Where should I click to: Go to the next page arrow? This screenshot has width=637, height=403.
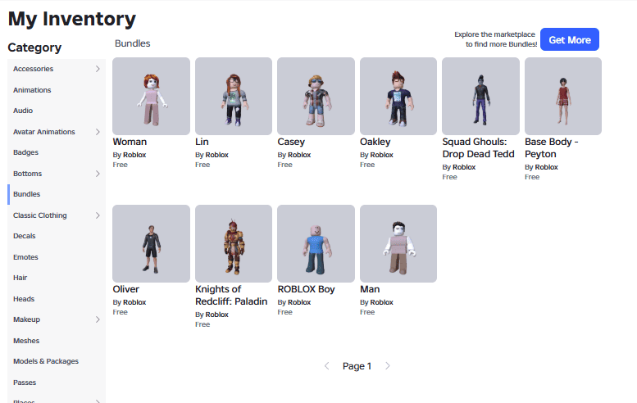click(388, 366)
